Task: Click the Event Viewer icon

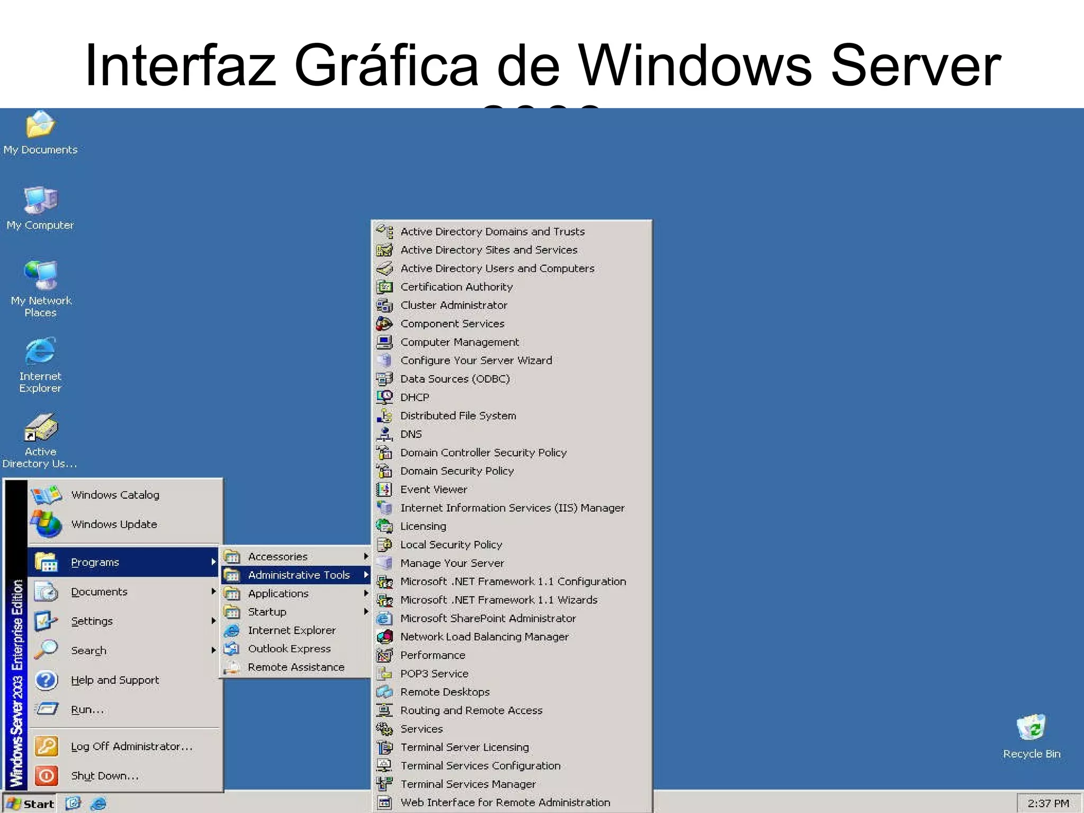Action: (384, 489)
